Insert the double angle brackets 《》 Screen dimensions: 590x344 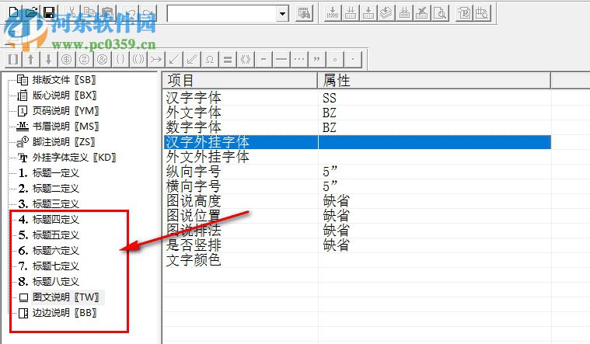tap(246, 59)
